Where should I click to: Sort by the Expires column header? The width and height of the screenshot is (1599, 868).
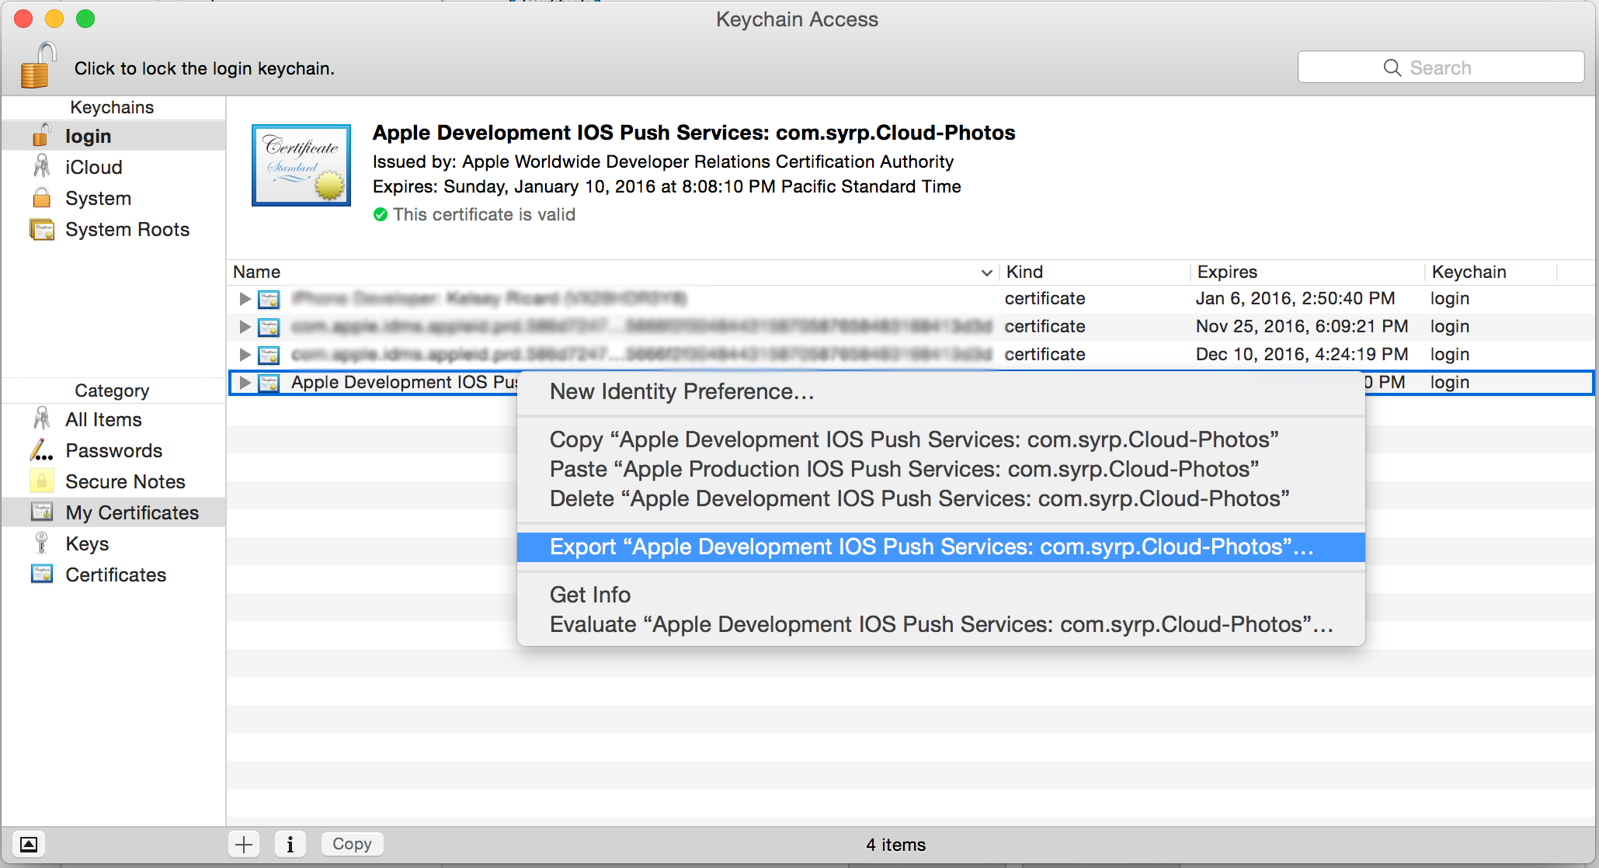tap(1307, 272)
